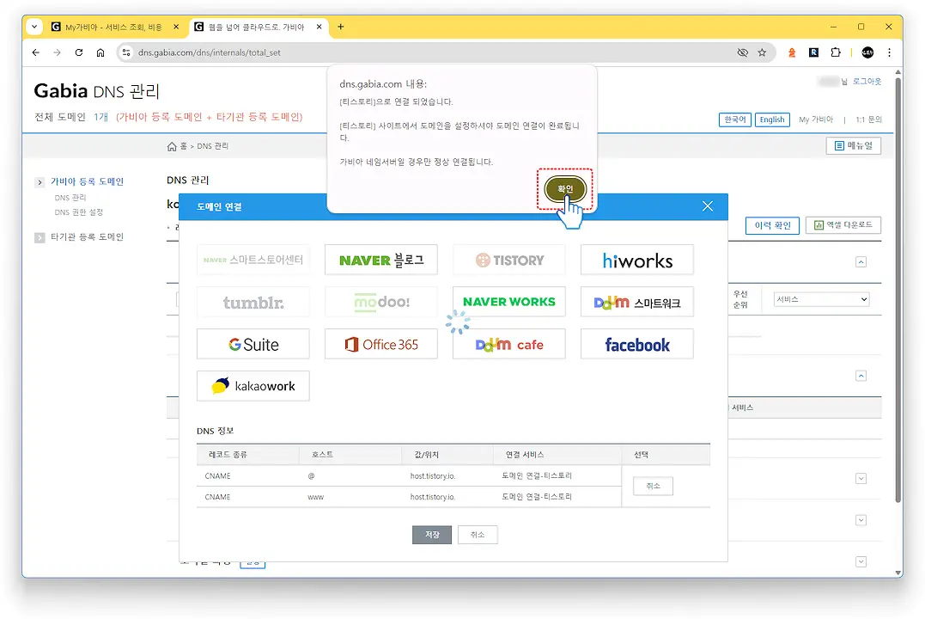Open the tab search chevron
Viewport: 925px width, 619px height.
pyautogui.click(x=34, y=27)
